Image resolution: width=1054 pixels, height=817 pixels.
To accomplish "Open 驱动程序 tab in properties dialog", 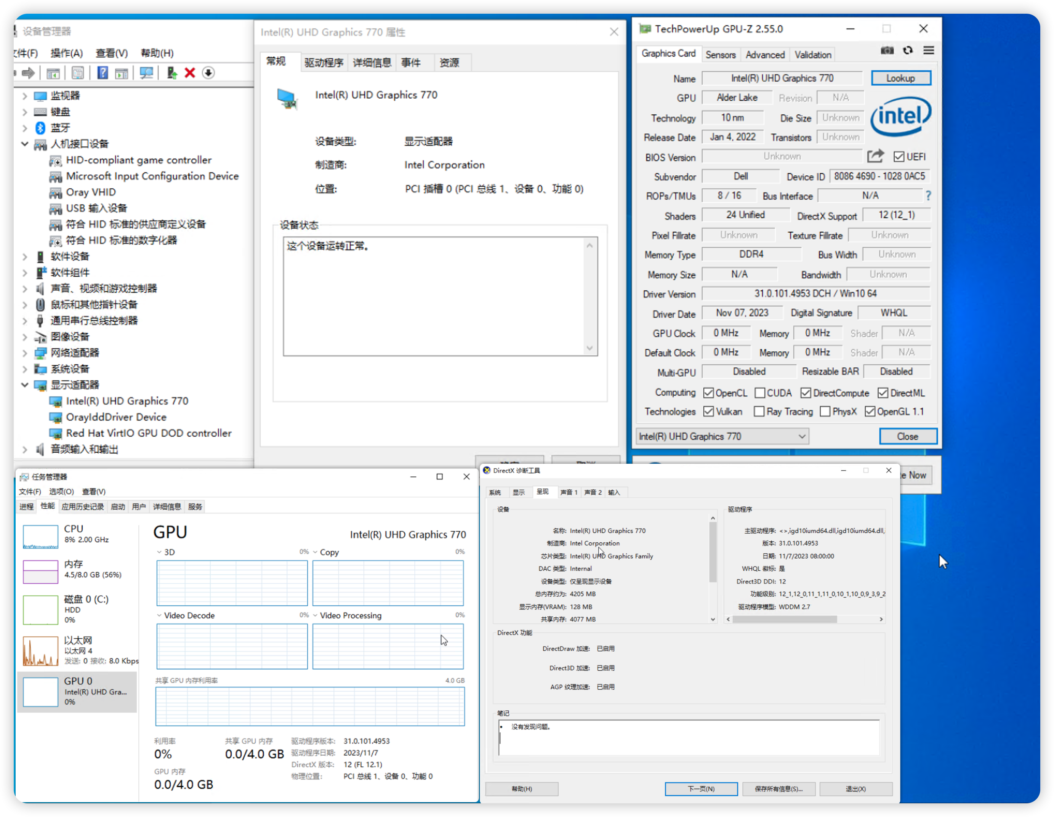I will 324,62.
